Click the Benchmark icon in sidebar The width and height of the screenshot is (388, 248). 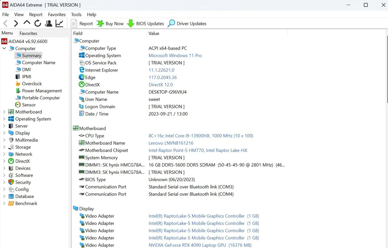tap(11, 203)
